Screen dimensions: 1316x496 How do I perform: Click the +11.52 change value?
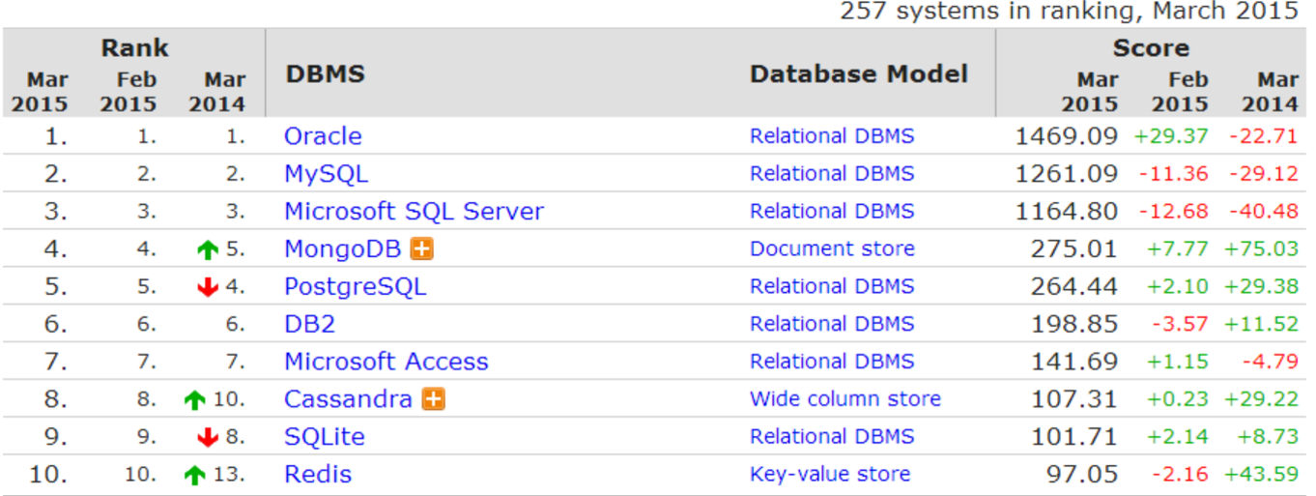[x=1261, y=324]
